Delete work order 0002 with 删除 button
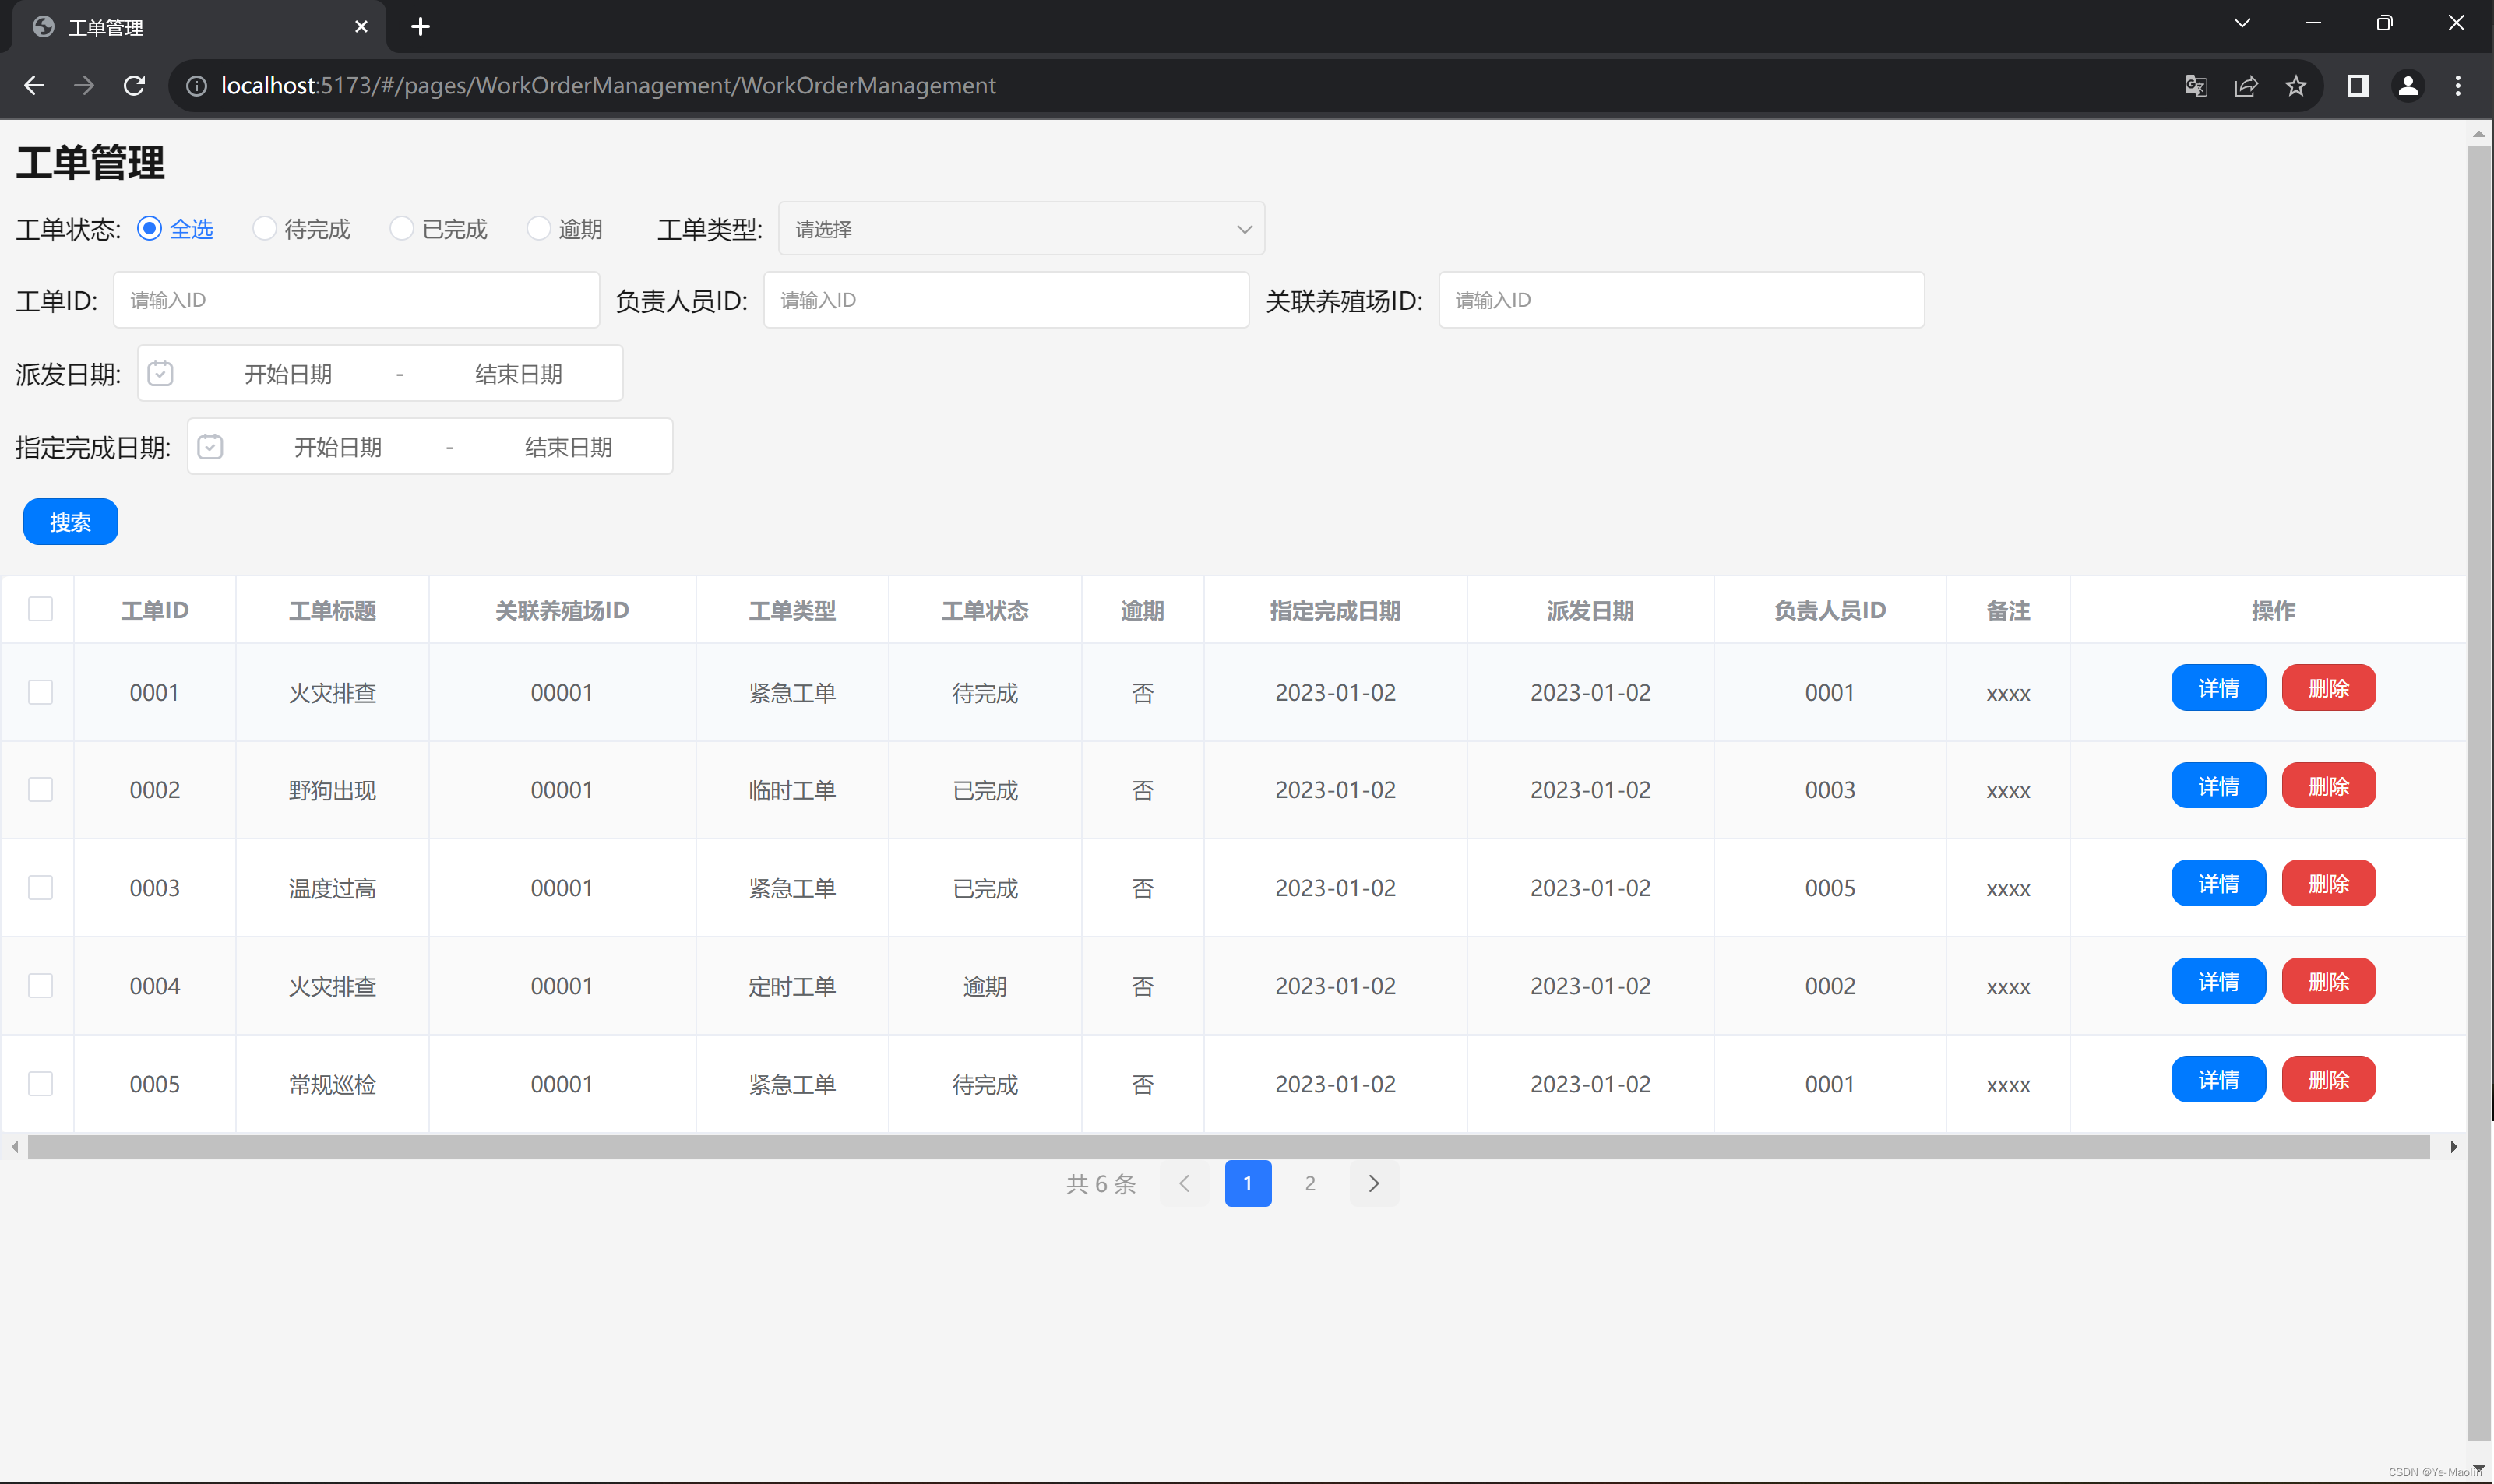 2328,787
